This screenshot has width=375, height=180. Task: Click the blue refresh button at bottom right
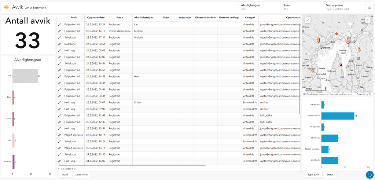(x=369, y=175)
